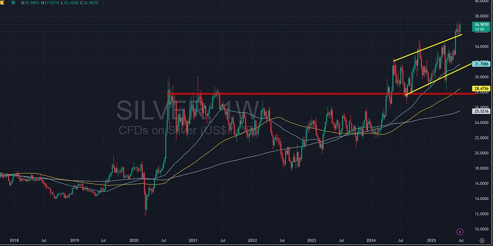Image resolution: width=493 pixels, height=246 pixels.
Task: Click the light blue 31.7086 price label
Action: (x=481, y=64)
